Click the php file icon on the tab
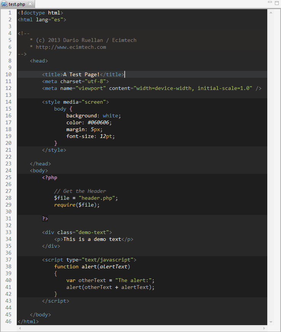The image size is (281, 332). (4, 4)
